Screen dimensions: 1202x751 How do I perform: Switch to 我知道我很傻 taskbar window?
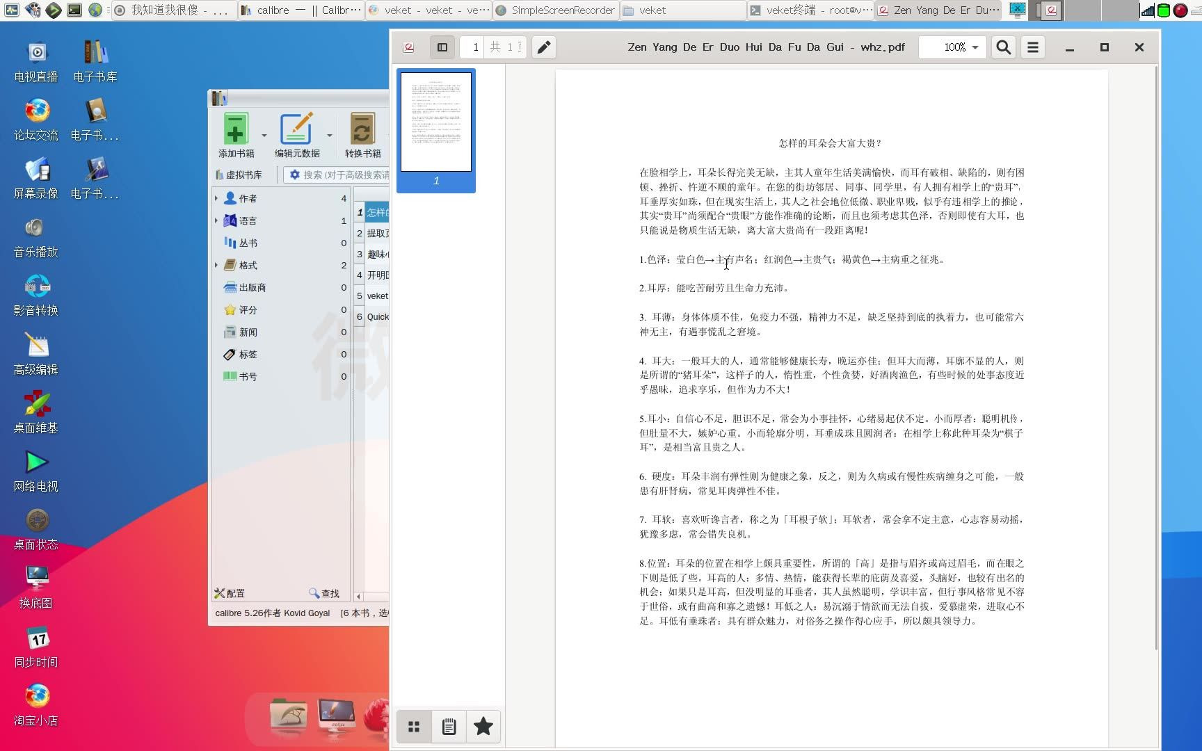click(x=173, y=10)
